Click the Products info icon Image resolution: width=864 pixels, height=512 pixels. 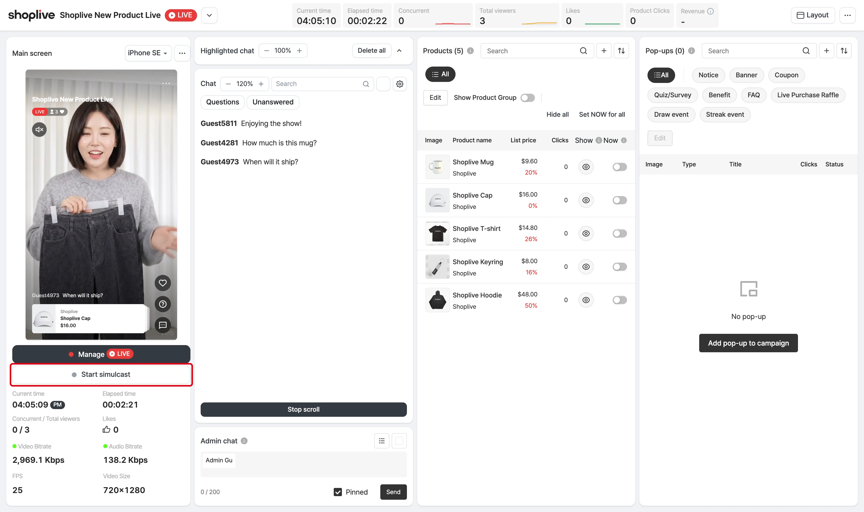(x=470, y=51)
